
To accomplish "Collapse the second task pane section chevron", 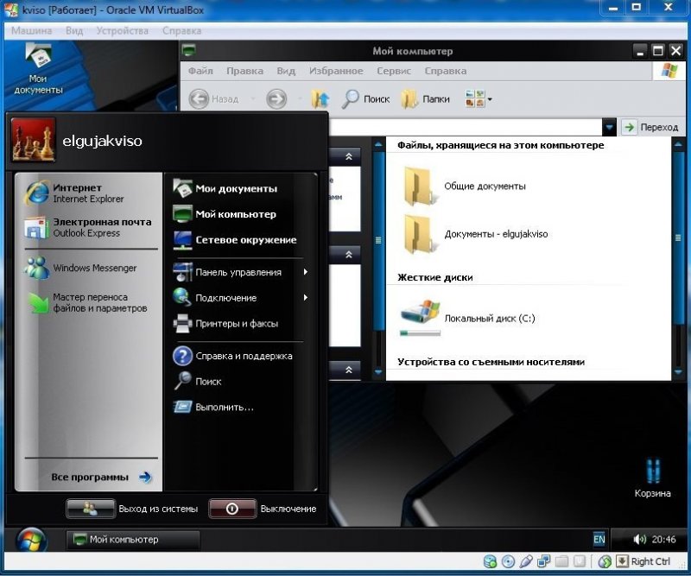I will pyautogui.click(x=349, y=254).
